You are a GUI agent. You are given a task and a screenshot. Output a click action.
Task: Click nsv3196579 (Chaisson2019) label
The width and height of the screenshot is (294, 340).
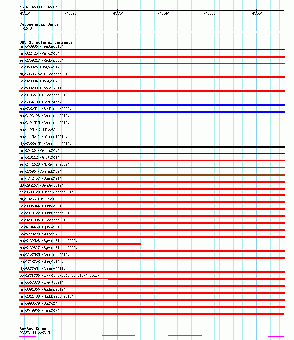click(x=45, y=95)
